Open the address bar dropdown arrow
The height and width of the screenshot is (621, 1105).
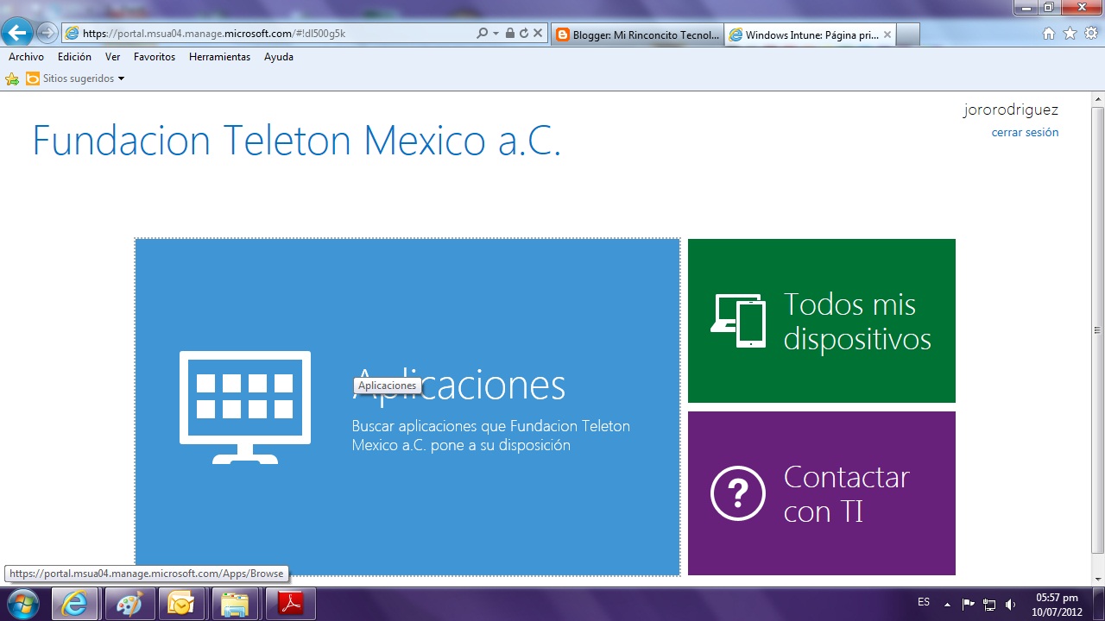tap(496, 34)
